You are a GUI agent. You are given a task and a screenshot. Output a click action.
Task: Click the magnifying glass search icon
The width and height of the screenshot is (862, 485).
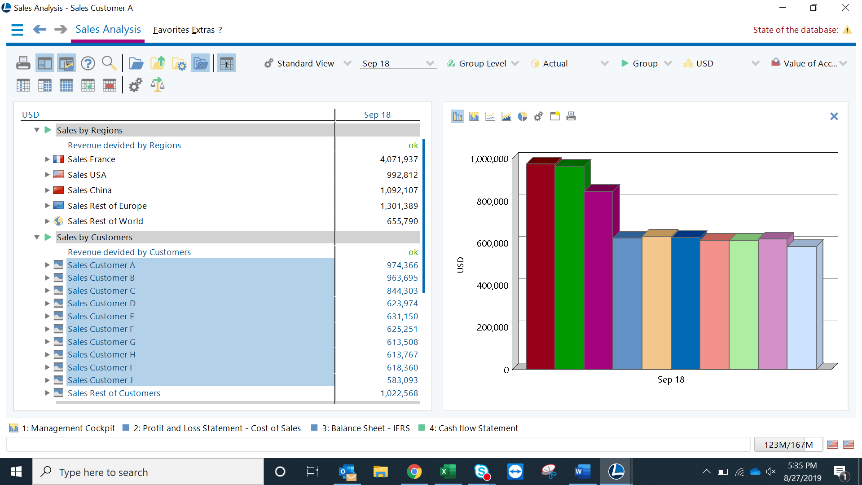coord(109,63)
